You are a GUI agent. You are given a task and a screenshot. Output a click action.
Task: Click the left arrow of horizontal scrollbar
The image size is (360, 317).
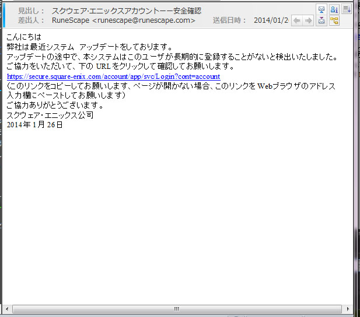(7, 309)
